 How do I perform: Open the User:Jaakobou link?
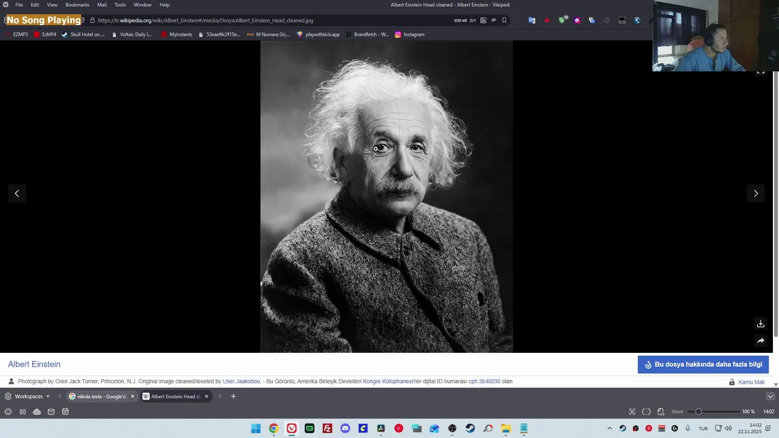click(242, 381)
